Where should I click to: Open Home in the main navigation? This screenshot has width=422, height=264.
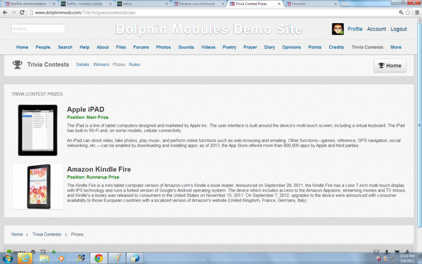coord(22,47)
